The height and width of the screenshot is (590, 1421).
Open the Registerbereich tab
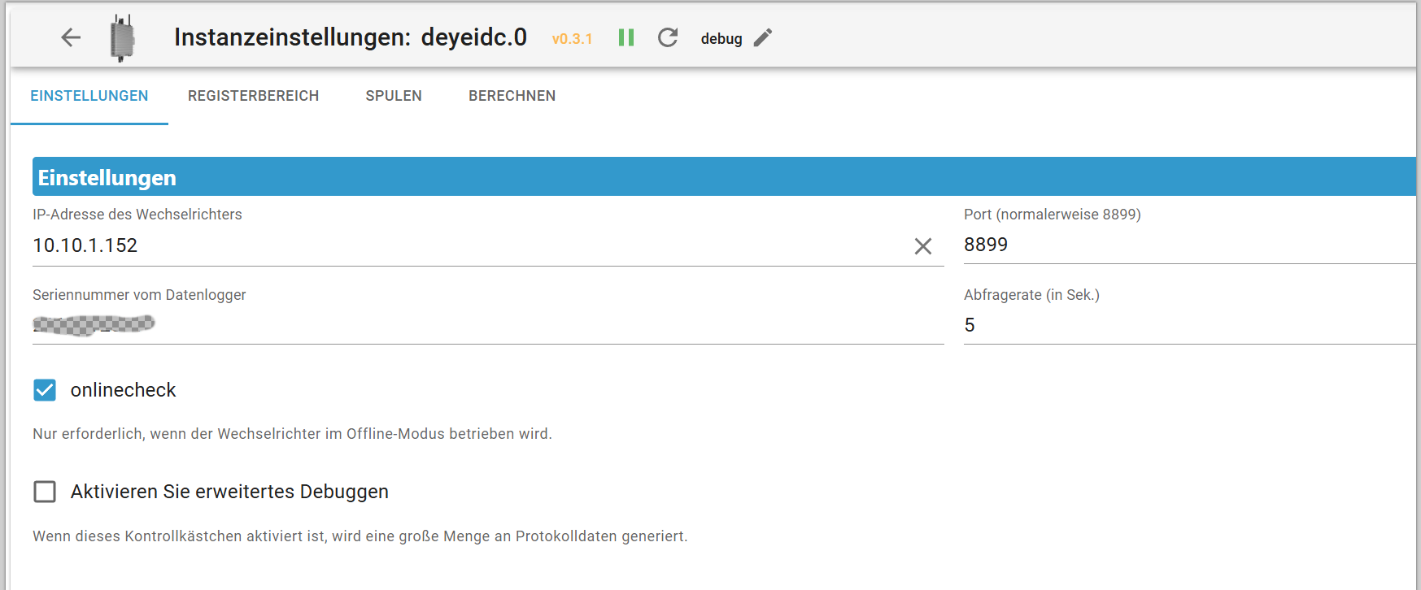pos(253,96)
